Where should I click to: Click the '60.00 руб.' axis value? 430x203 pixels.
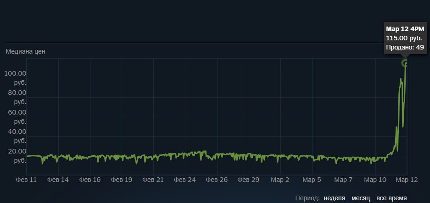click(17, 117)
